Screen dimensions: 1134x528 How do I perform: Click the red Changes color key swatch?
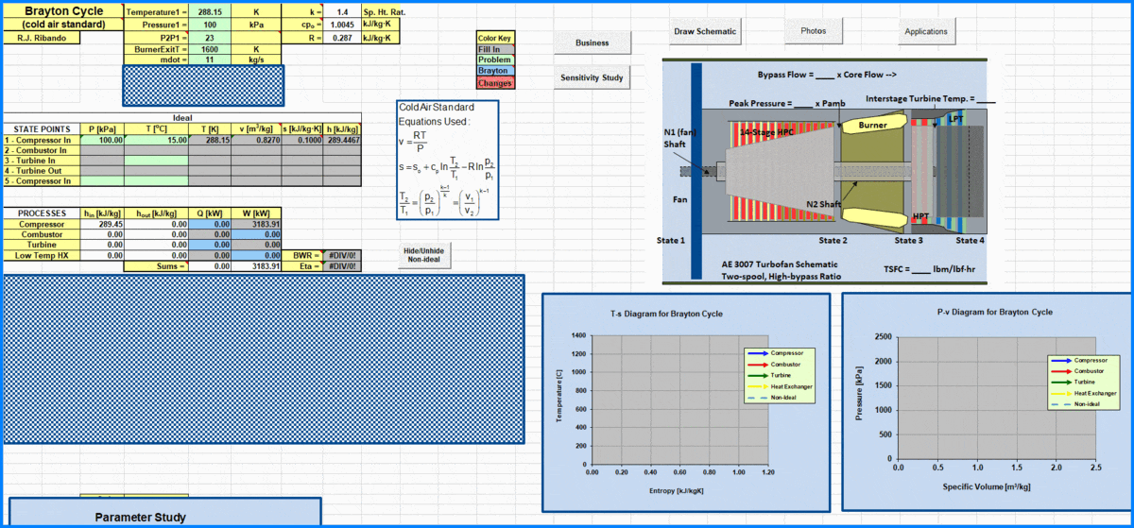coord(494,82)
